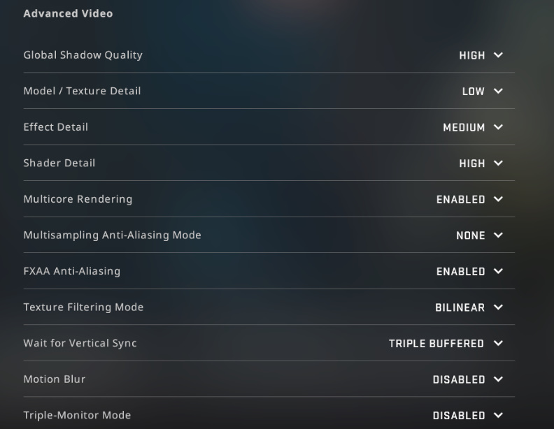Click the Effect Detail setting label
Screen dimensions: 554x429
[56, 127]
